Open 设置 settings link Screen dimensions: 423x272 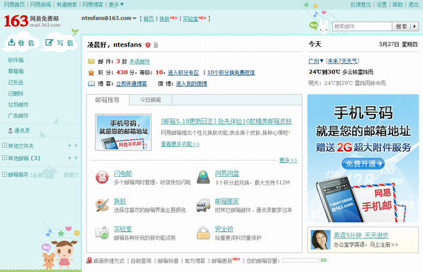382,5
